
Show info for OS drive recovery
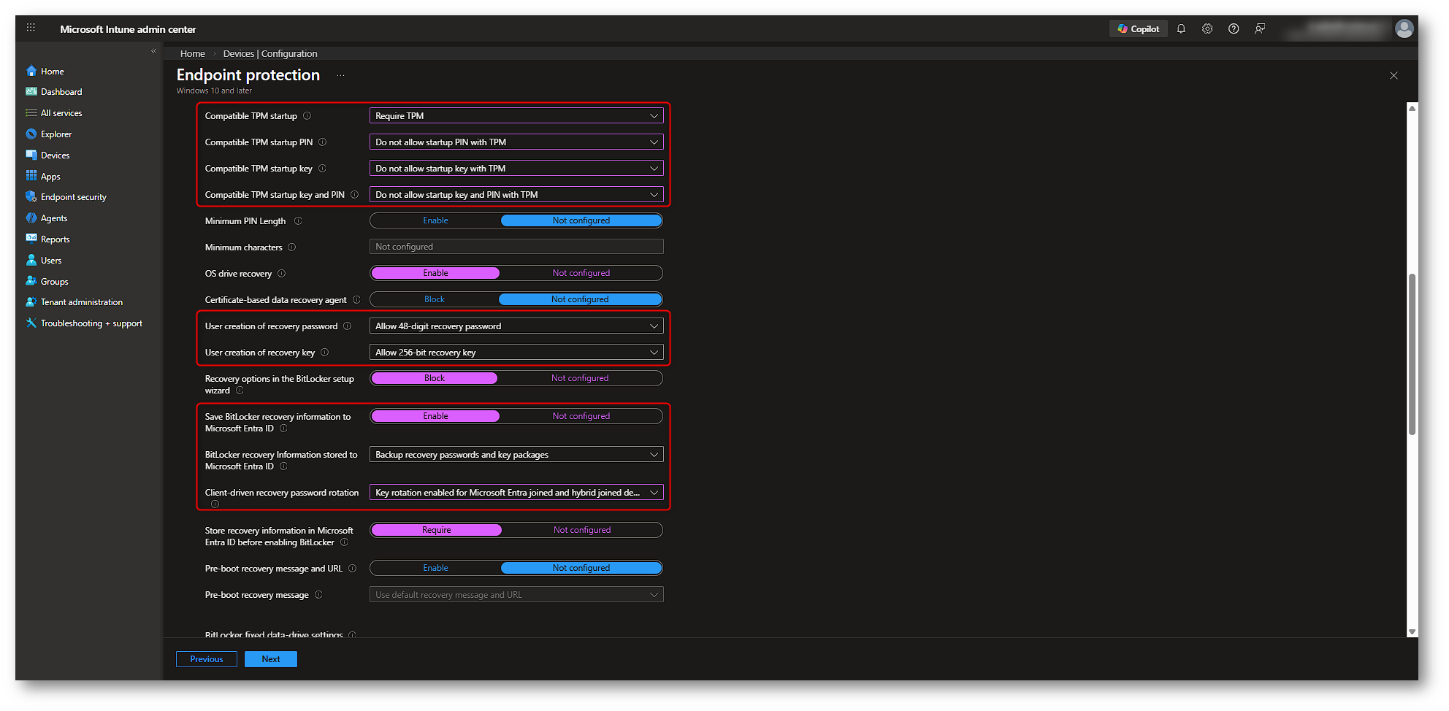pyautogui.click(x=282, y=274)
